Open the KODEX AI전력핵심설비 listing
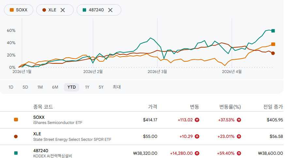This screenshot has width=288, height=158. coord(53,156)
